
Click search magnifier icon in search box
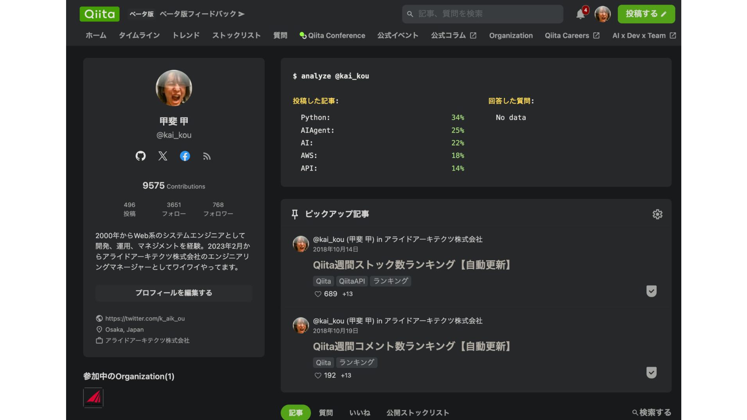pos(410,14)
